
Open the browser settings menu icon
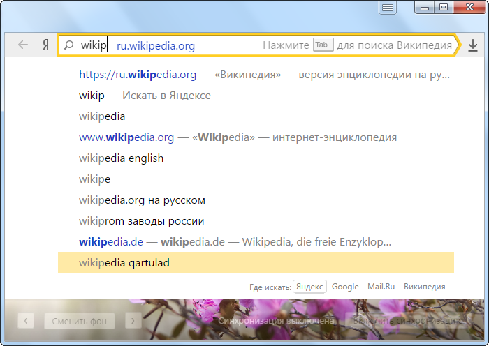point(388,8)
